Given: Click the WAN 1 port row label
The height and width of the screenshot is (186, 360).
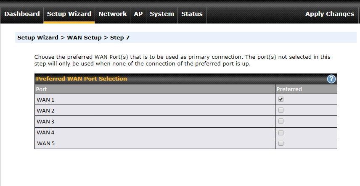Looking at the screenshot, I should 45,100.
